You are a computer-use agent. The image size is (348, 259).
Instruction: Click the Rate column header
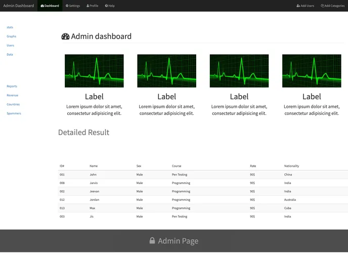click(x=253, y=166)
